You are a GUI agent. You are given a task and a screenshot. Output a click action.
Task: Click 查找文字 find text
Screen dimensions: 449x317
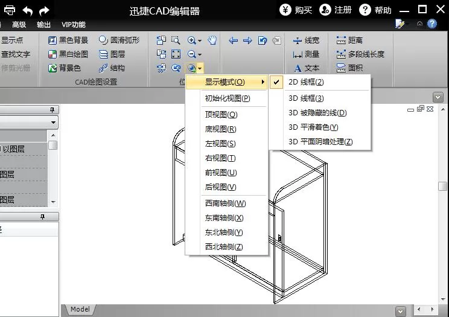coord(15,54)
